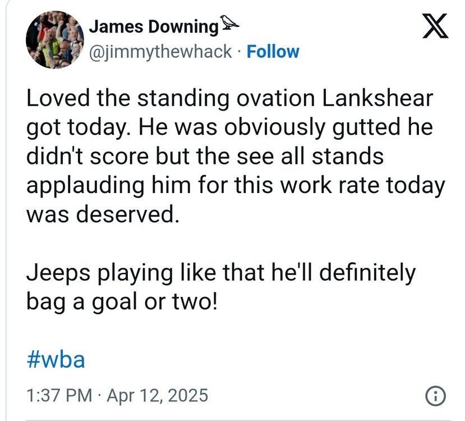The height and width of the screenshot is (421, 465).
Task: Click the Apr 12, 2025 date
Action: click(x=156, y=396)
